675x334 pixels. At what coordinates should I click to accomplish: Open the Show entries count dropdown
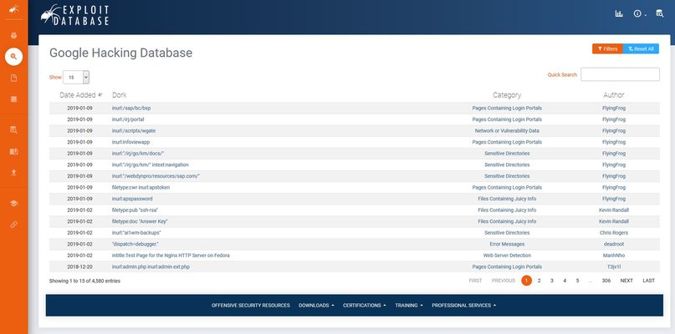76,78
